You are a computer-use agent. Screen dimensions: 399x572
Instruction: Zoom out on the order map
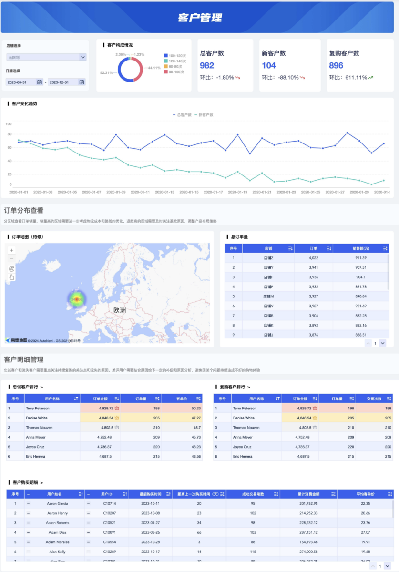pyautogui.click(x=12, y=258)
